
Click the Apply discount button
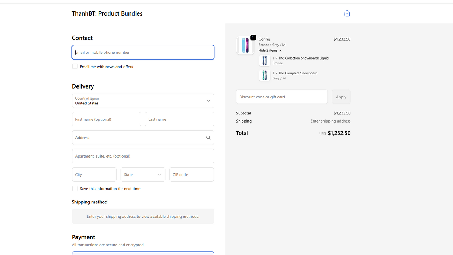point(341,97)
